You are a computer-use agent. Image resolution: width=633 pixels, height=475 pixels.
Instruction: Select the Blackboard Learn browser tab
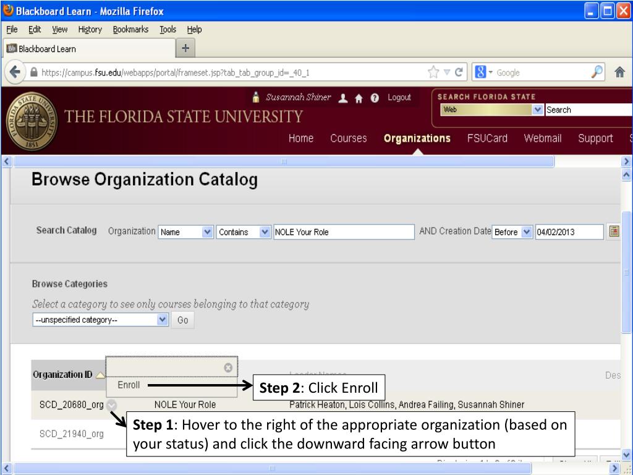click(x=89, y=49)
